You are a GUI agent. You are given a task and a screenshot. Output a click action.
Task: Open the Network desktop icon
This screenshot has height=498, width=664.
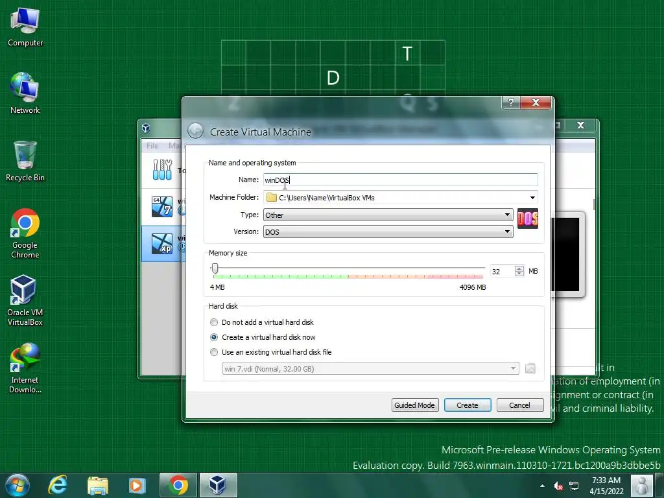click(x=25, y=93)
